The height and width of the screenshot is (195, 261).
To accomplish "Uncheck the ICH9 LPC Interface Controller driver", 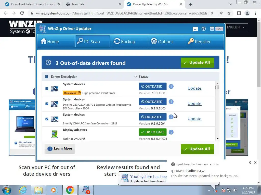I will pyautogui.click(x=47, y=119).
